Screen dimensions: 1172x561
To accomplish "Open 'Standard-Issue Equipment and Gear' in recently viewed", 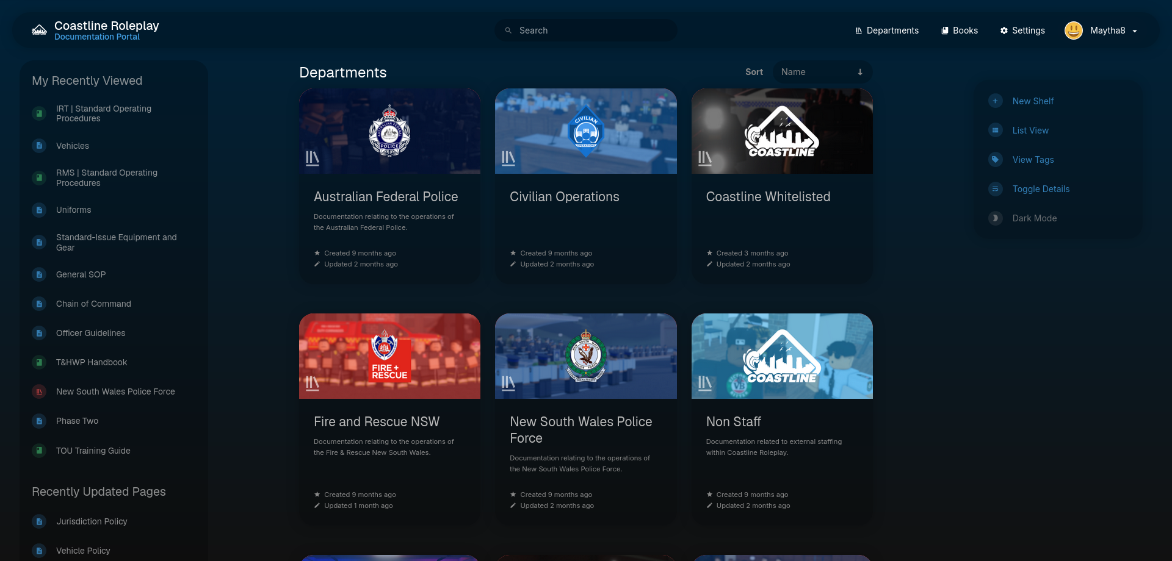I will click(117, 242).
